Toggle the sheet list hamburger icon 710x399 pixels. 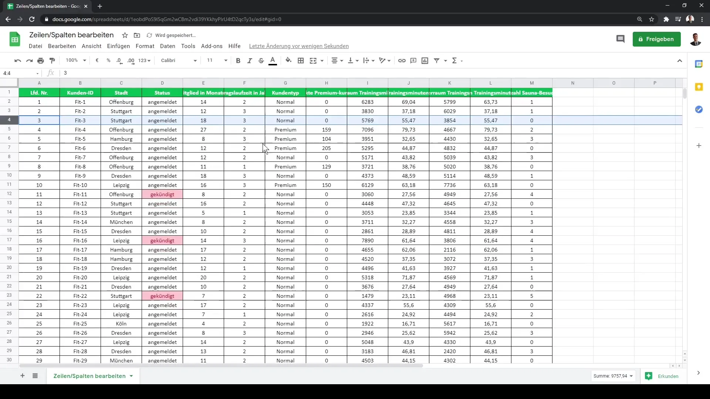[35, 376]
